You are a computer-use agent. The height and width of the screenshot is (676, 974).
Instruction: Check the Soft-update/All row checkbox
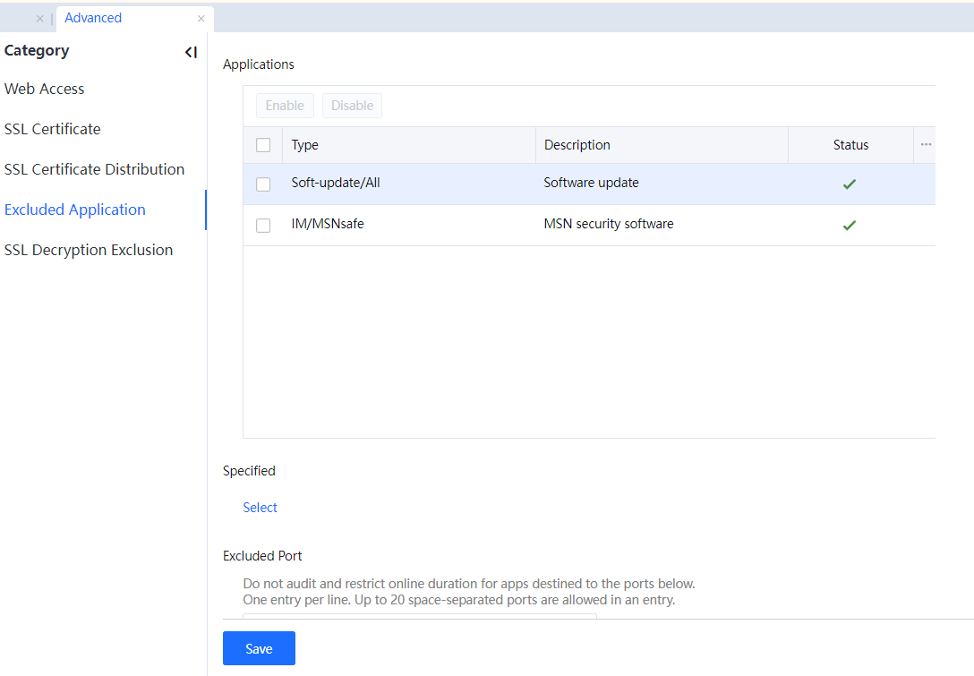(263, 184)
